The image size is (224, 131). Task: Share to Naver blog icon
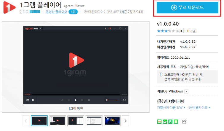(x=159, y=122)
